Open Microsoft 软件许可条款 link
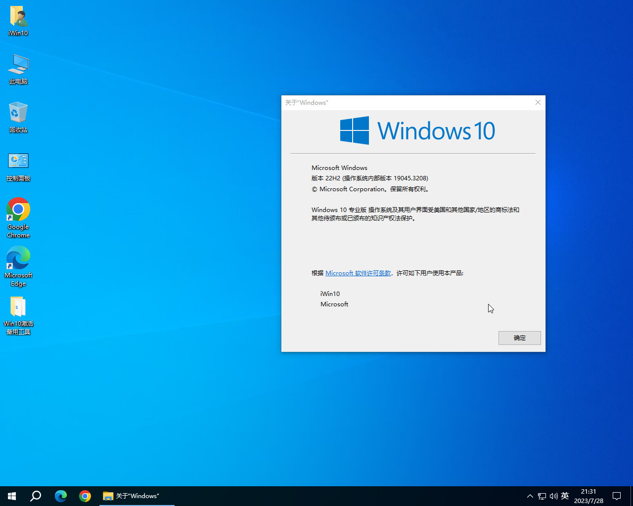 [x=358, y=273]
